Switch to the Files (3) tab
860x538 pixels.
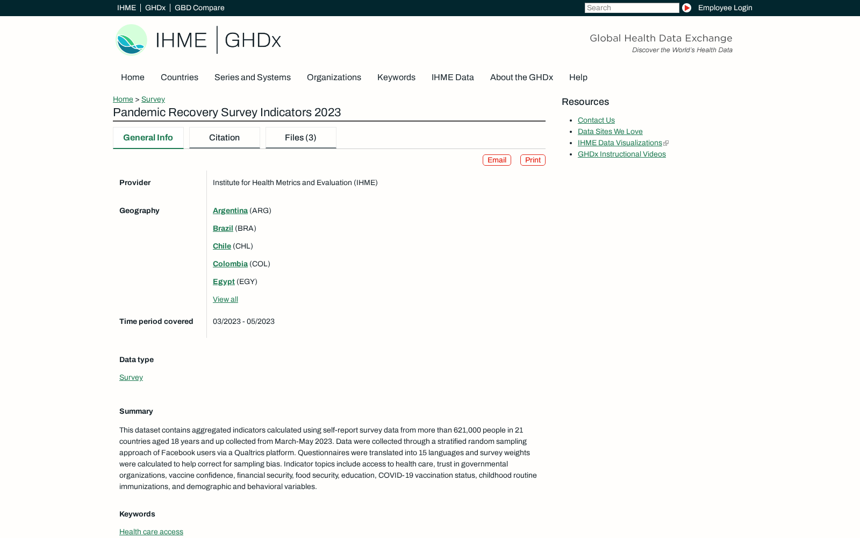301,138
